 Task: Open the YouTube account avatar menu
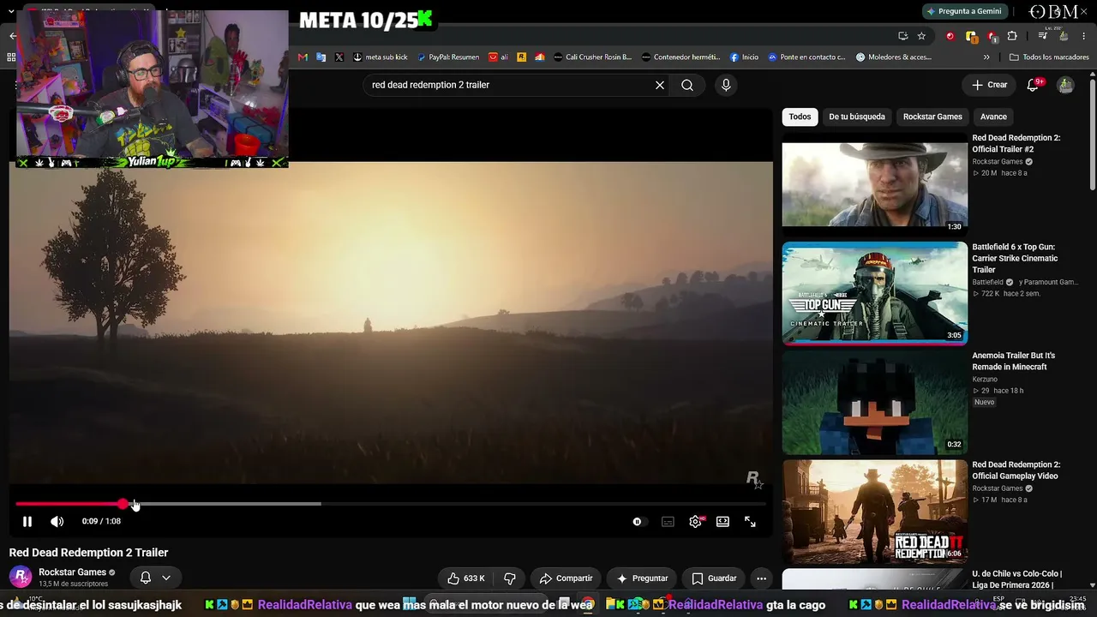[1065, 85]
